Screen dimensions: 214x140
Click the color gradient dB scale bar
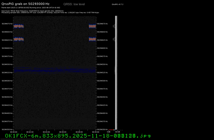(x=113, y=130)
